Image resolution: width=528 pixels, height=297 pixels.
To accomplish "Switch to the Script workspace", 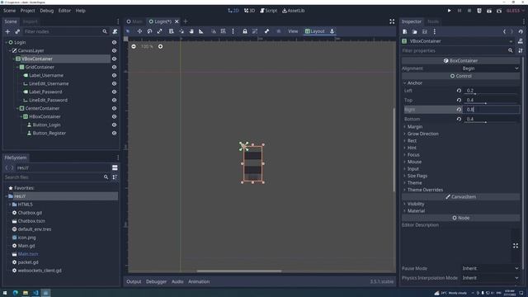I will tap(269, 11).
